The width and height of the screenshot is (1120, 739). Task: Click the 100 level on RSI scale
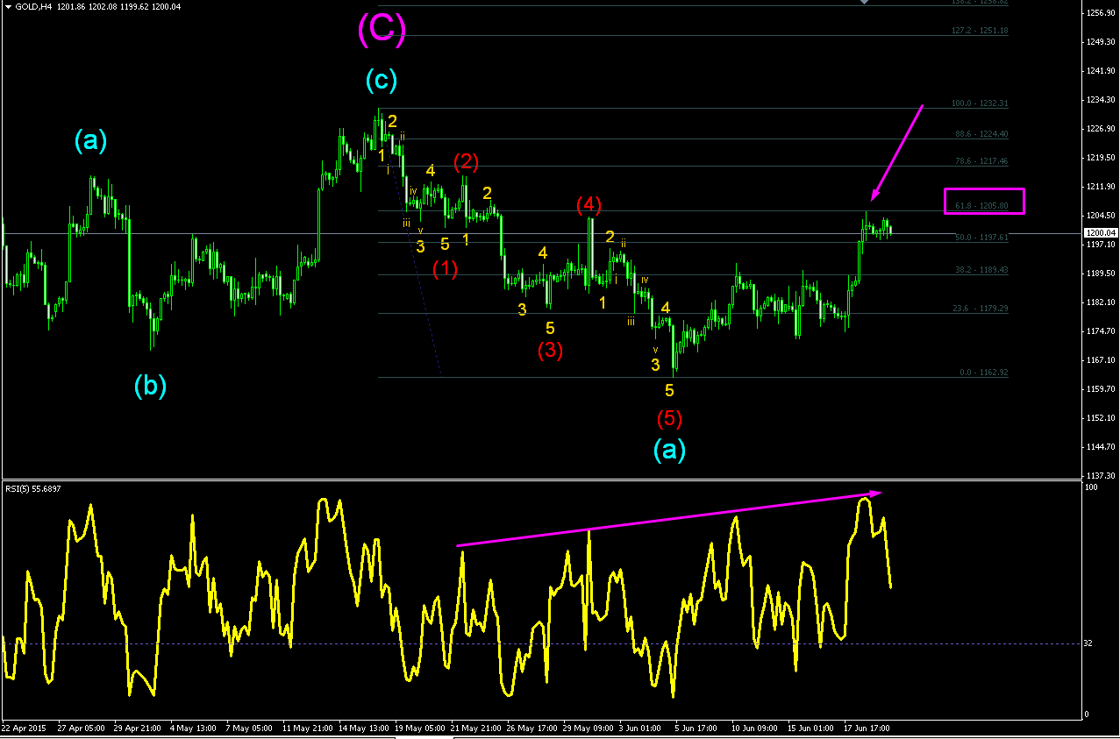[1091, 487]
